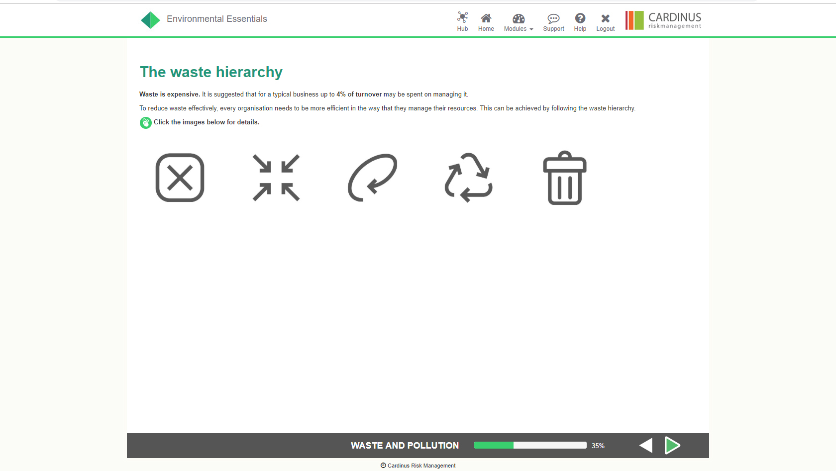This screenshot has height=471, width=836.
Task: Click the Prevent waste X-box icon
Action: [x=180, y=178]
